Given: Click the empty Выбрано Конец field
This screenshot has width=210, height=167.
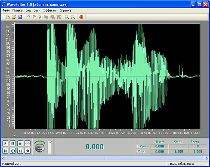Looking at the screenshot, I should [179, 146].
